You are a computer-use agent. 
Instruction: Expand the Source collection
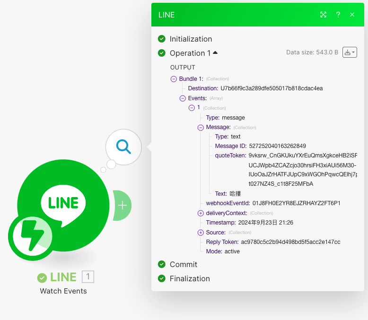click(x=201, y=233)
